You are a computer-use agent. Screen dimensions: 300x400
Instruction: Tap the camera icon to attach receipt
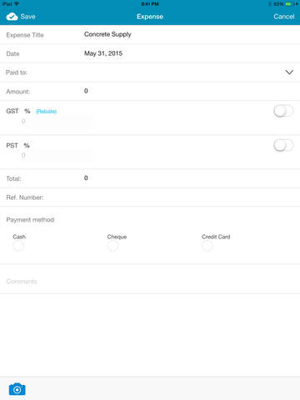click(x=17, y=389)
